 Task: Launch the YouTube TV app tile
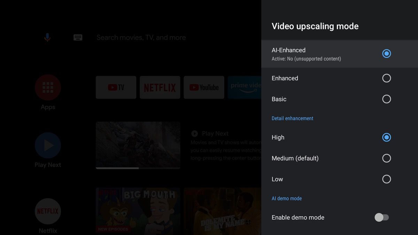point(116,87)
